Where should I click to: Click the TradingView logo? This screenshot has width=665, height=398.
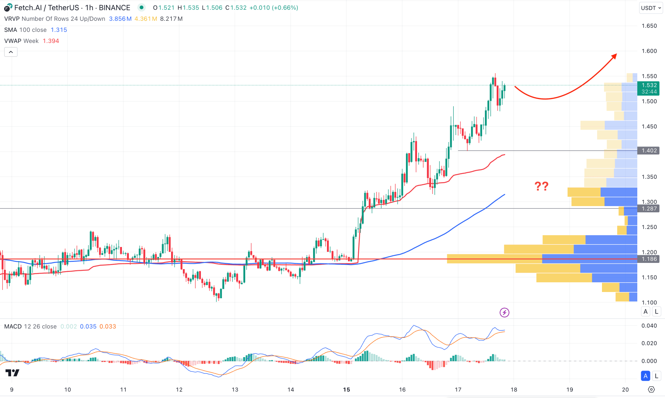coord(12,373)
